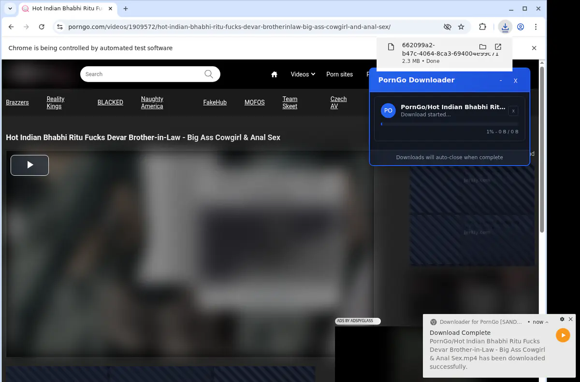Open the Chrome profile icon
Image resolution: width=580 pixels, height=382 pixels.
pyautogui.click(x=521, y=27)
